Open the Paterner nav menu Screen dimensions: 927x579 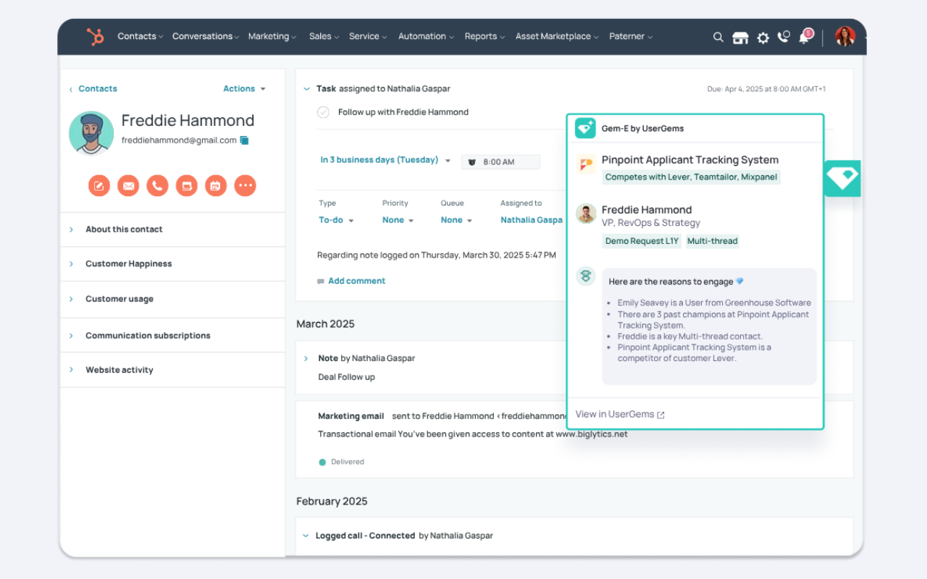click(x=631, y=36)
